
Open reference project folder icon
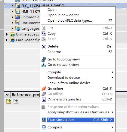pos(9,101)
